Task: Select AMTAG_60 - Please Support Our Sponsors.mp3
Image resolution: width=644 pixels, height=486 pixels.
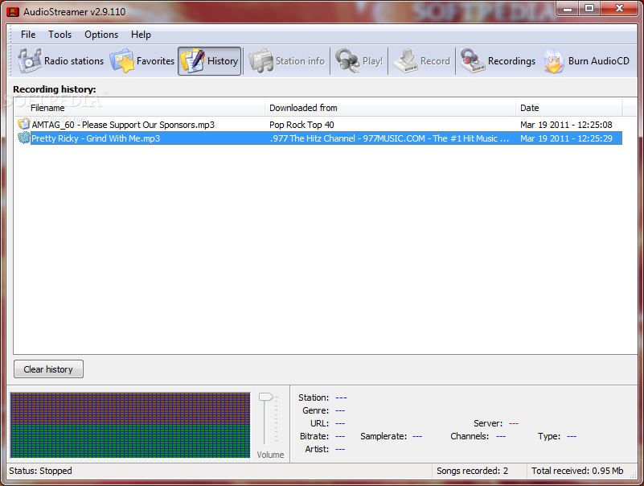Action: point(123,125)
